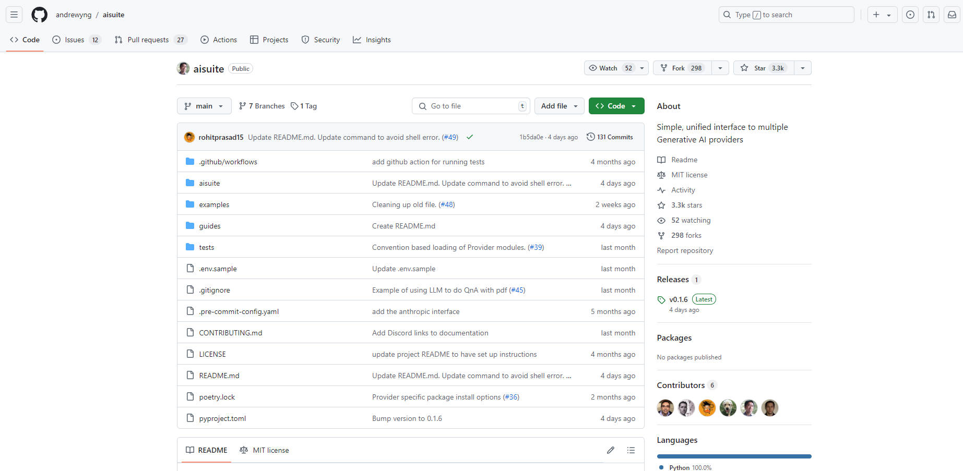Viewport: 963px width, 471px height.
Task: Open the star lists dropdown arrow
Action: point(802,68)
